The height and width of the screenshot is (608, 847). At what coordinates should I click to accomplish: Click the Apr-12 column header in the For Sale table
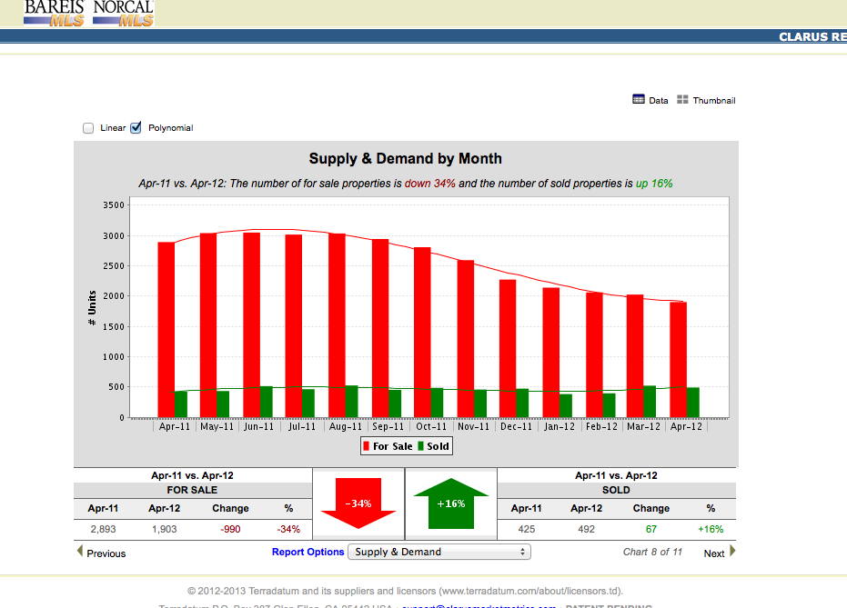[x=164, y=508]
